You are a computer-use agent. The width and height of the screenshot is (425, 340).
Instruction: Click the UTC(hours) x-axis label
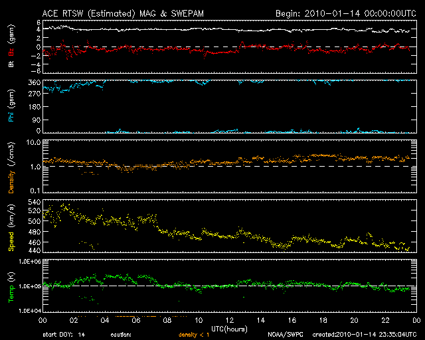coord(228,328)
